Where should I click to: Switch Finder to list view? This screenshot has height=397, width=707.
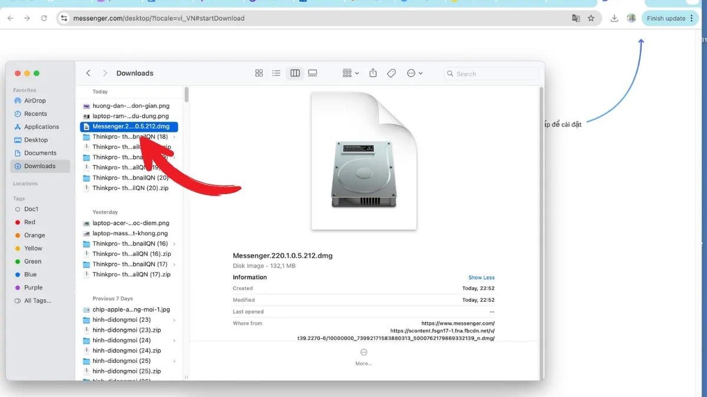(276, 74)
